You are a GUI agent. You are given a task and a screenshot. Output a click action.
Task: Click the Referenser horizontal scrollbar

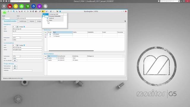click(x=71, y=51)
